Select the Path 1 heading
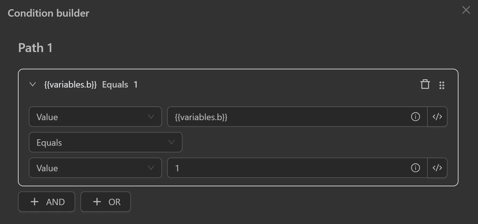478x224 pixels. tap(35, 47)
